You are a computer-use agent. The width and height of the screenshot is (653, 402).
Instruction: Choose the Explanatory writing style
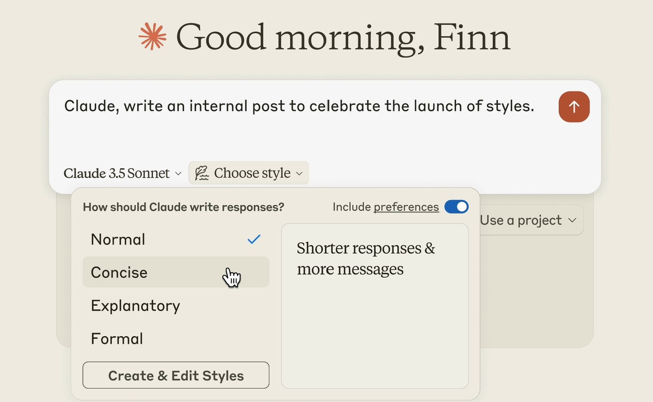(176, 306)
